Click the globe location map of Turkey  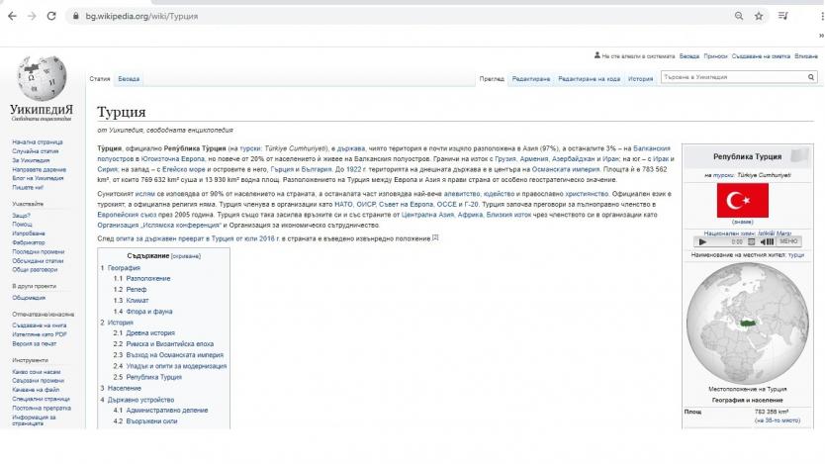pos(747,323)
